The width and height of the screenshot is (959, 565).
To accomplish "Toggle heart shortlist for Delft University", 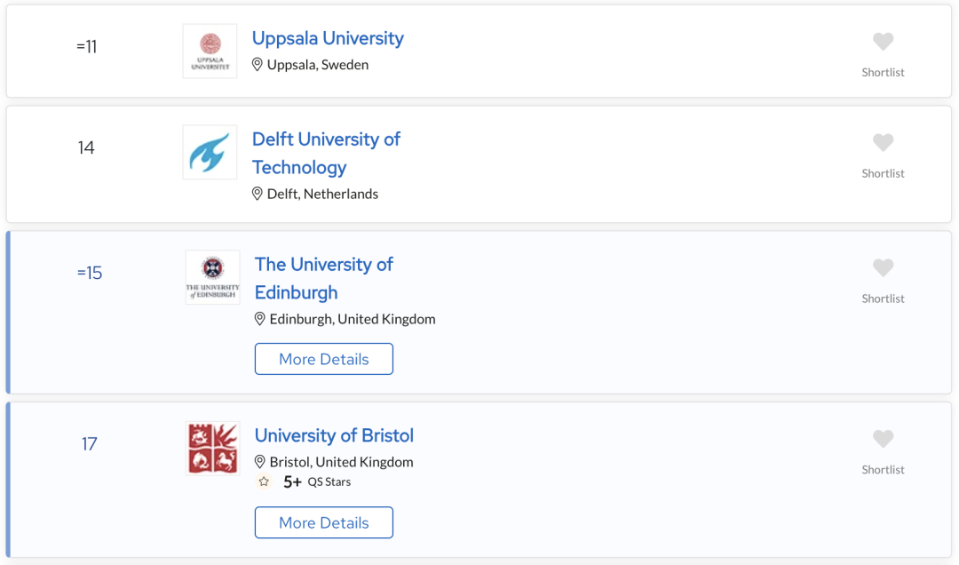I will 883,143.
